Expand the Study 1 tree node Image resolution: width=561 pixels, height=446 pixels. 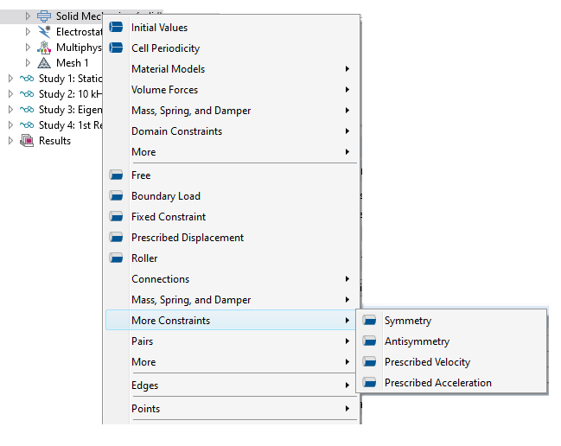point(10,79)
